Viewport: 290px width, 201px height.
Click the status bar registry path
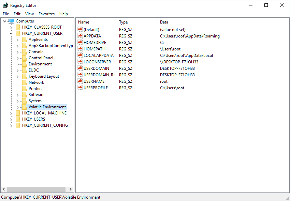tap(51, 197)
